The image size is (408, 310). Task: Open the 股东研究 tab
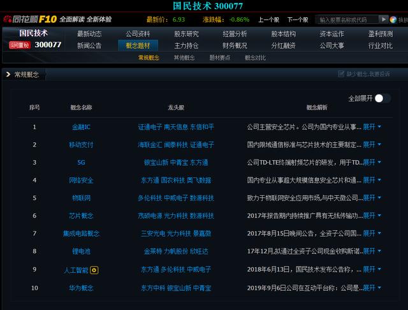[x=186, y=34]
